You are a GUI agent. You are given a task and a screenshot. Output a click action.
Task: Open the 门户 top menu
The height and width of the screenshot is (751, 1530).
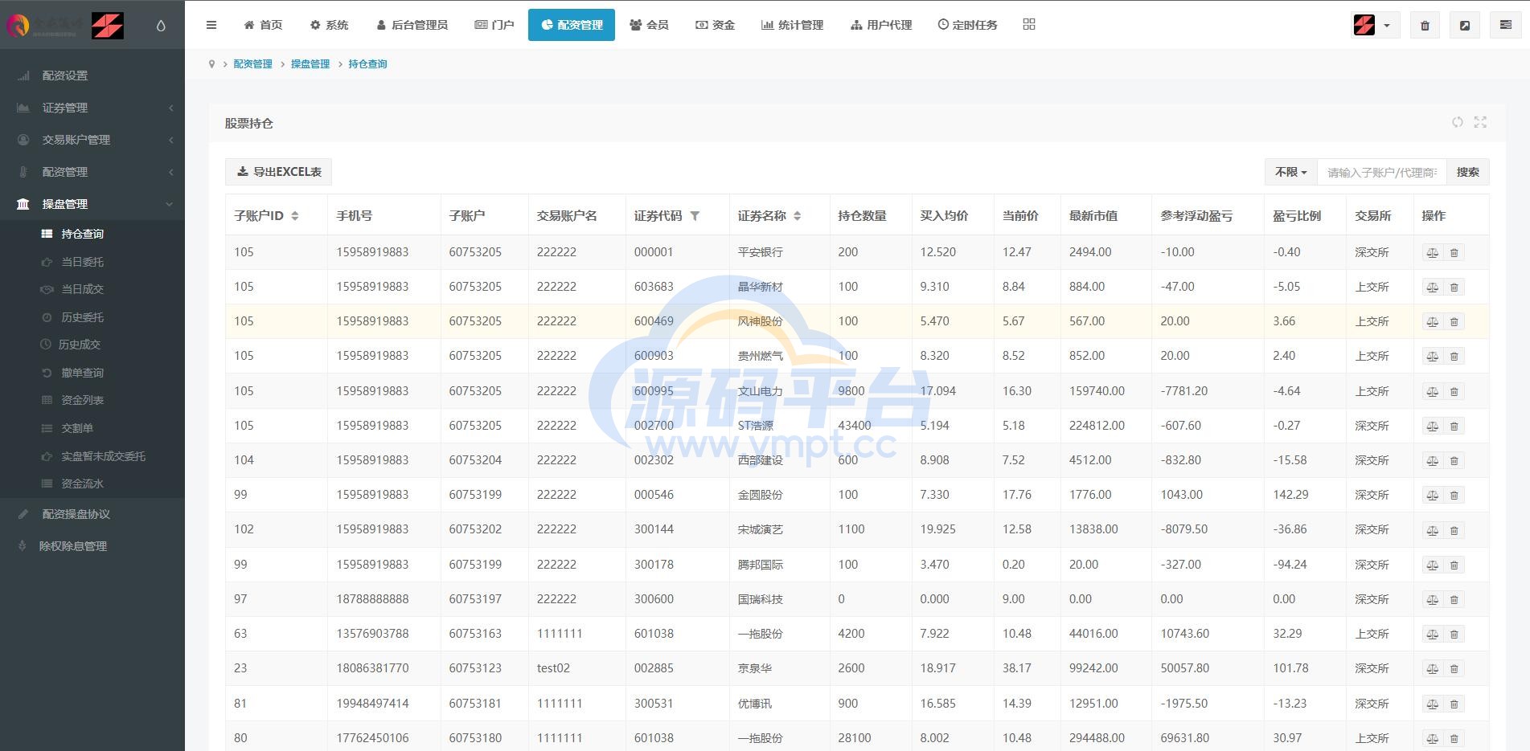494,25
